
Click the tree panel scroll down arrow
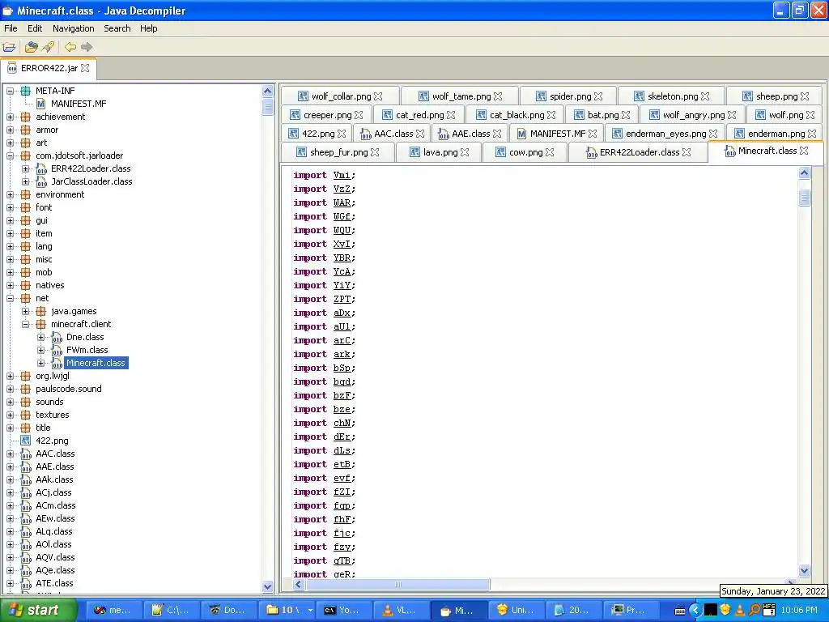(x=267, y=586)
